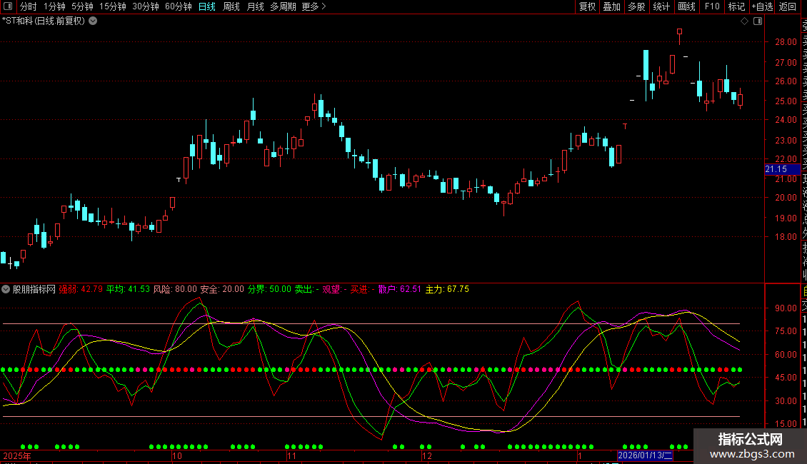Open the 月线 monthly chart
The width and height of the screenshot is (807, 464).
point(255,6)
